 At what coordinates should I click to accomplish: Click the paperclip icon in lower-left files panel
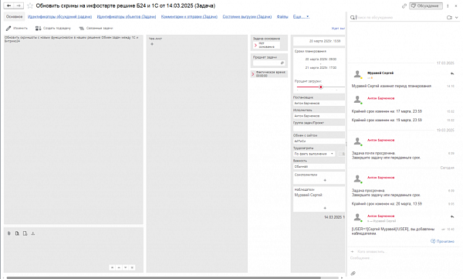[8, 233]
